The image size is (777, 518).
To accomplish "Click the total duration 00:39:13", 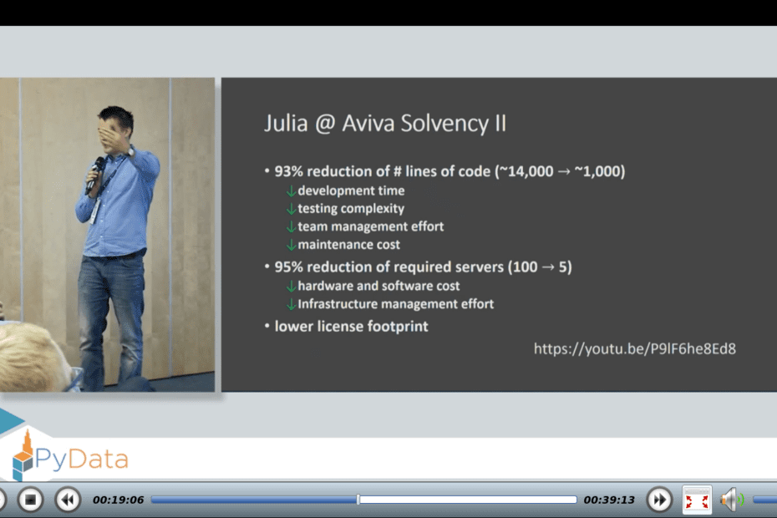I will (609, 500).
